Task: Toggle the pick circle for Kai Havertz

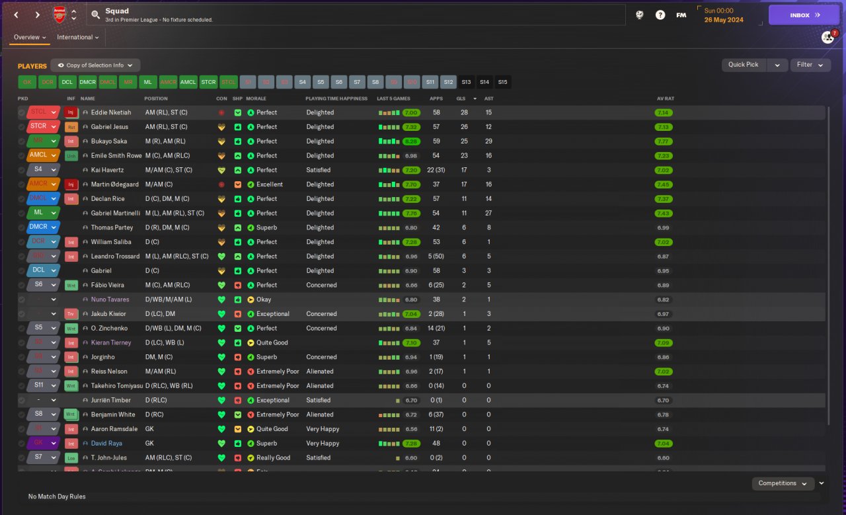Action: point(21,171)
